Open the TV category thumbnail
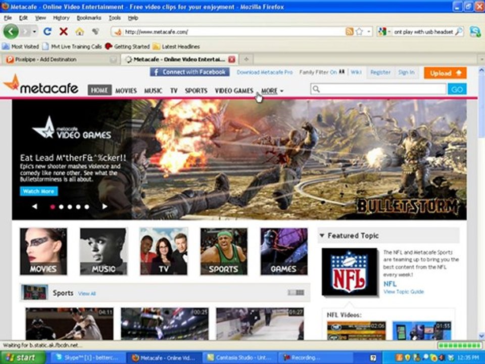This screenshot has height=364, width=485. click(x=164, y=252)
